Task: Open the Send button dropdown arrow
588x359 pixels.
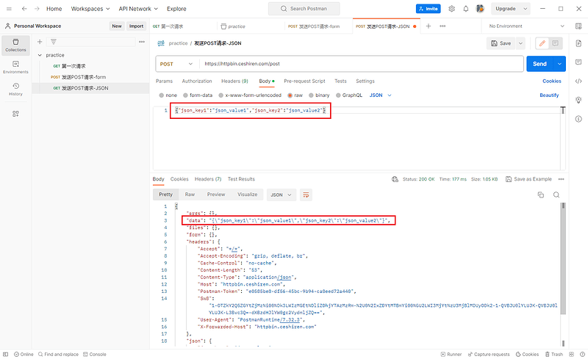Action: pos(559,64)
